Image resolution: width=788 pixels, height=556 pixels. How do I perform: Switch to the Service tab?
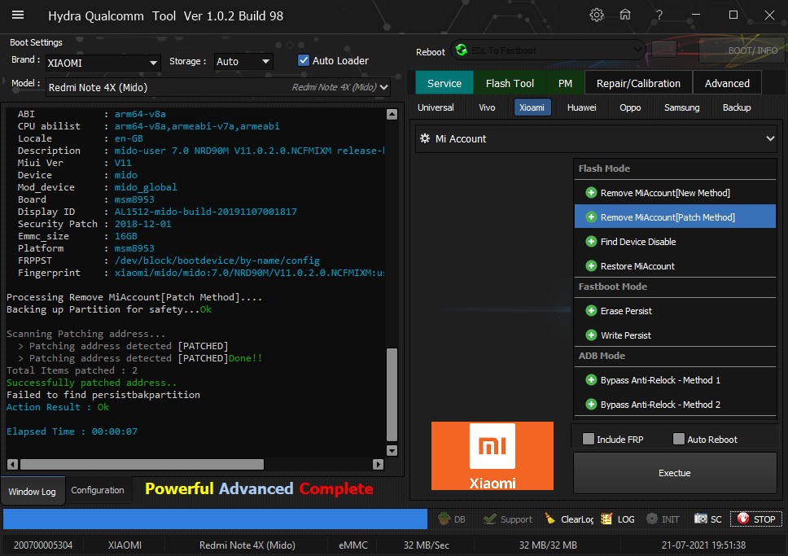coord(444,83)
